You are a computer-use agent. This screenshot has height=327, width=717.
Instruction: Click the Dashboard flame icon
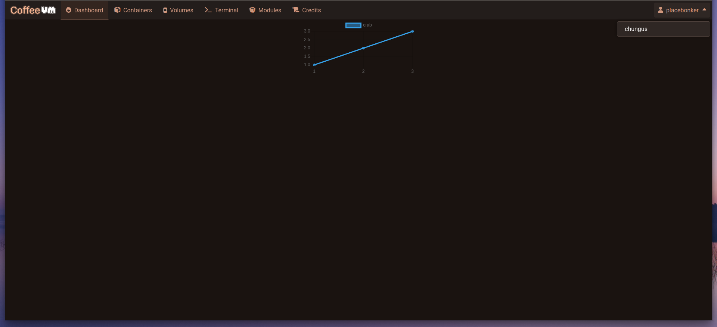tap(69, 10)
